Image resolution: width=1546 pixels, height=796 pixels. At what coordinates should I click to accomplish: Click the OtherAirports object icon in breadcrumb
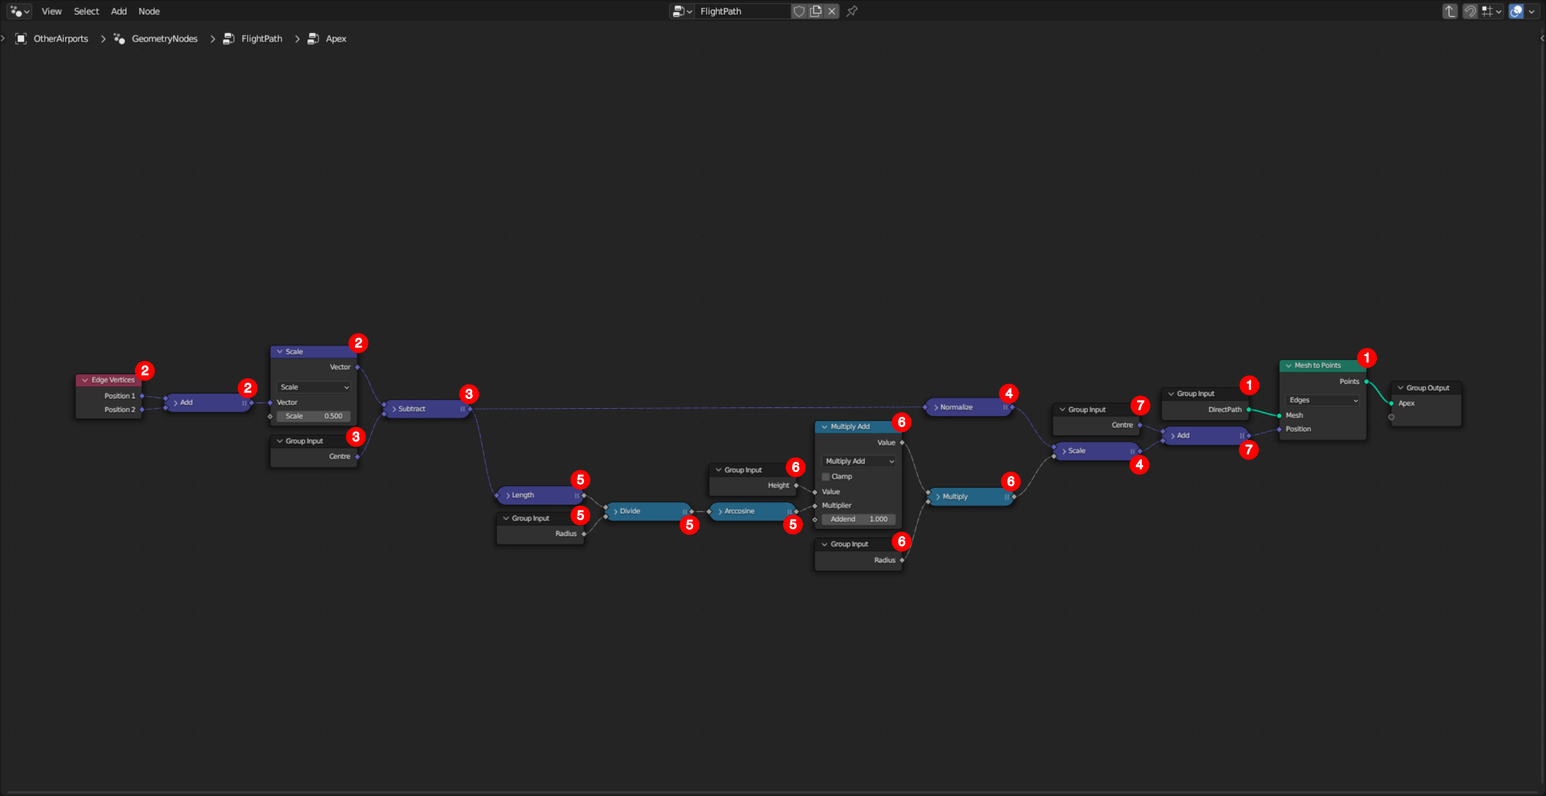(21, 39)
